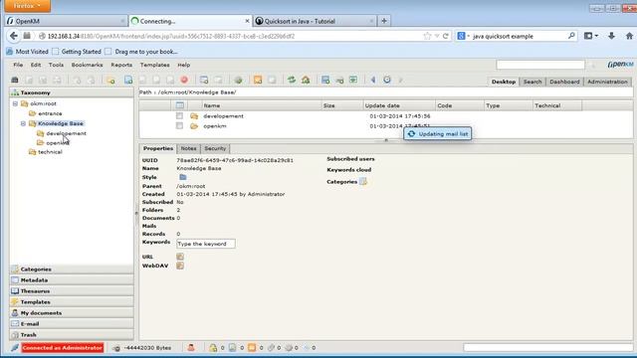Click the orange add subscription toolbar icon

click(258, 80)
